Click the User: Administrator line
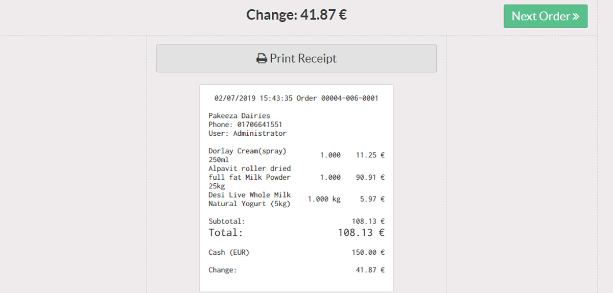Screen dimensions: 613x293 [247, 133]
